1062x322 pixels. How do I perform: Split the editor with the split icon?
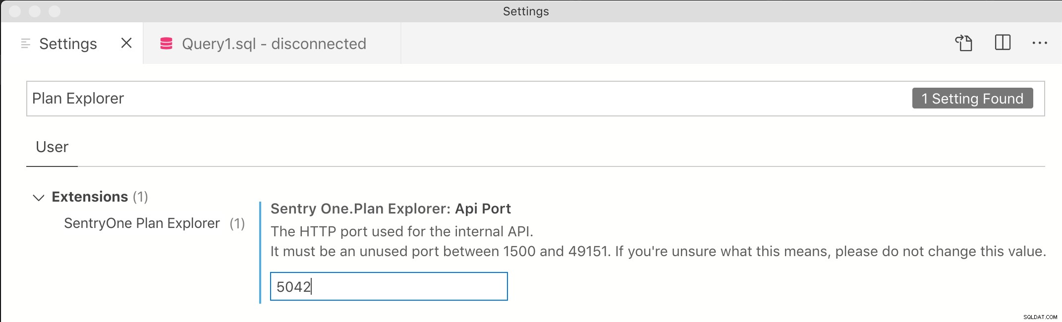point(1003,43)
